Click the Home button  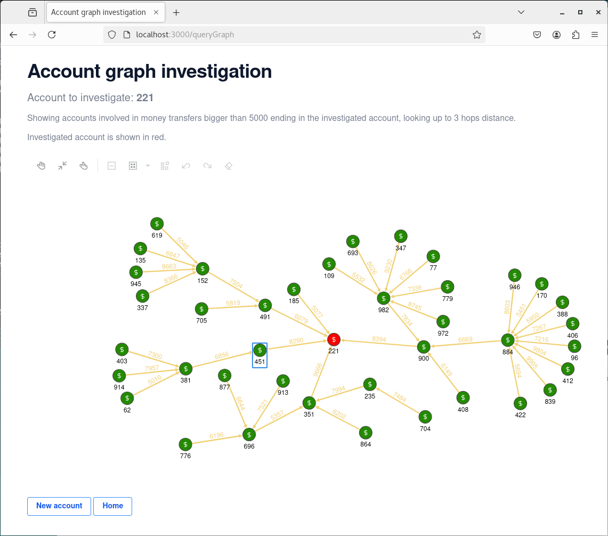(x=112, y=506)
